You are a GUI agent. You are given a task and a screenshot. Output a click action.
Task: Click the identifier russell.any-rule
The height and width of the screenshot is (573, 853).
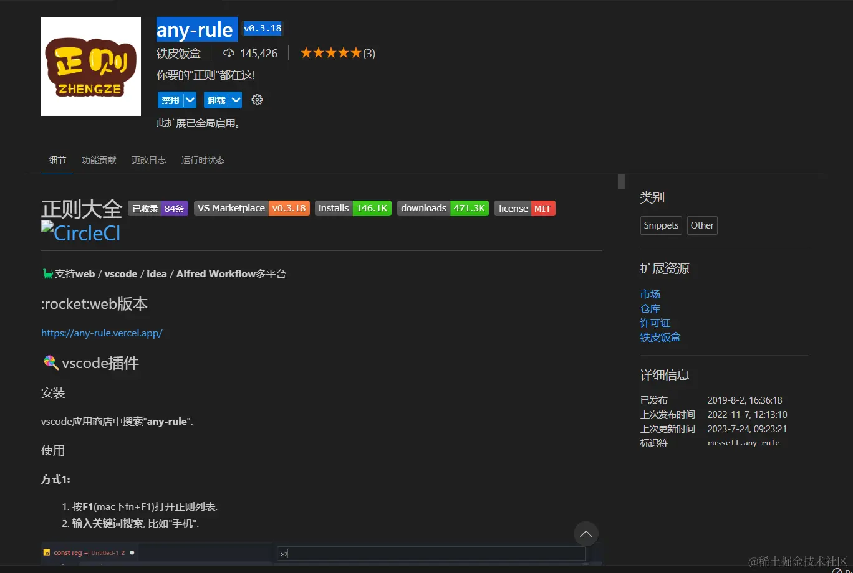(743, 443)
